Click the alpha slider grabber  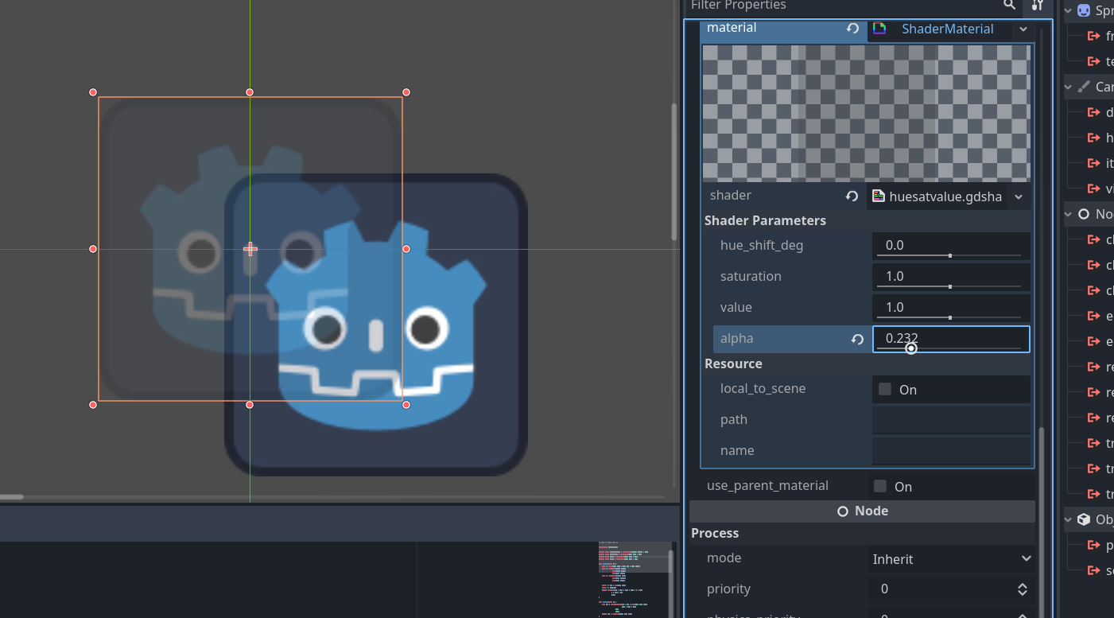(x=911, y=348)
